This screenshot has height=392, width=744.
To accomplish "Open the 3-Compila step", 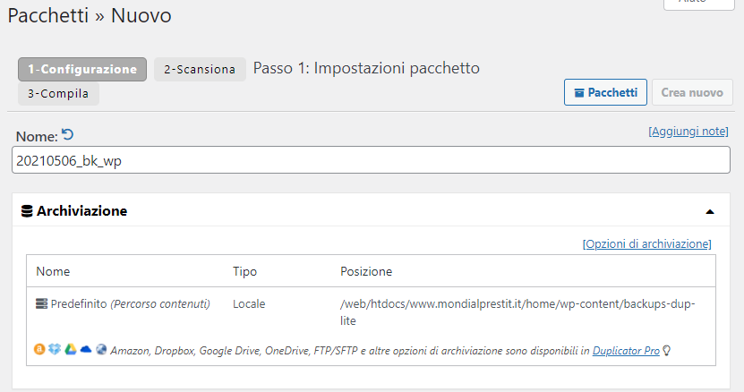I will [58, 93].
